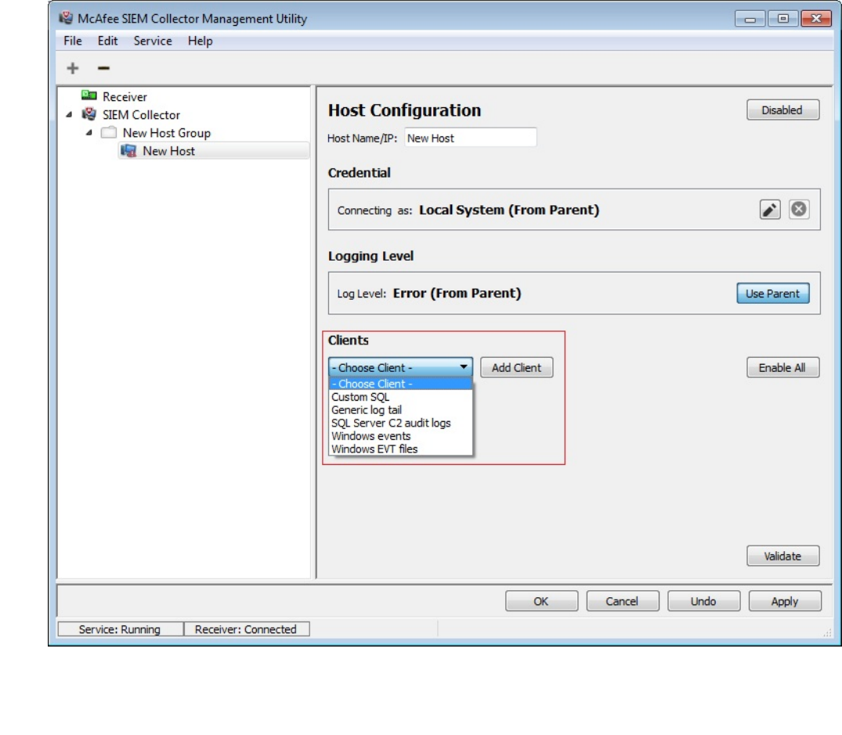Click the Use Parent log level button

point(773,294)
